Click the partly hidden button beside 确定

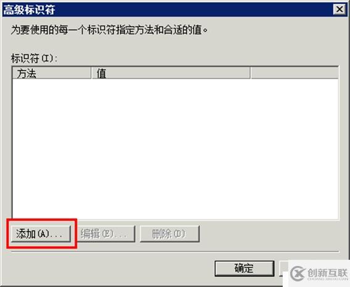tap(284, 267)
